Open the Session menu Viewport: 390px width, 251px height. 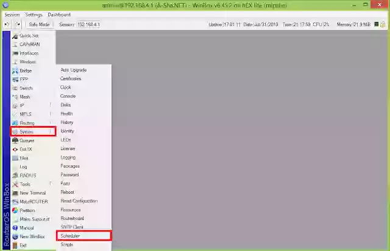[12, 15]
